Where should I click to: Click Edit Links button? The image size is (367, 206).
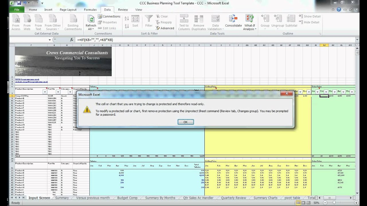click(107, 28)
